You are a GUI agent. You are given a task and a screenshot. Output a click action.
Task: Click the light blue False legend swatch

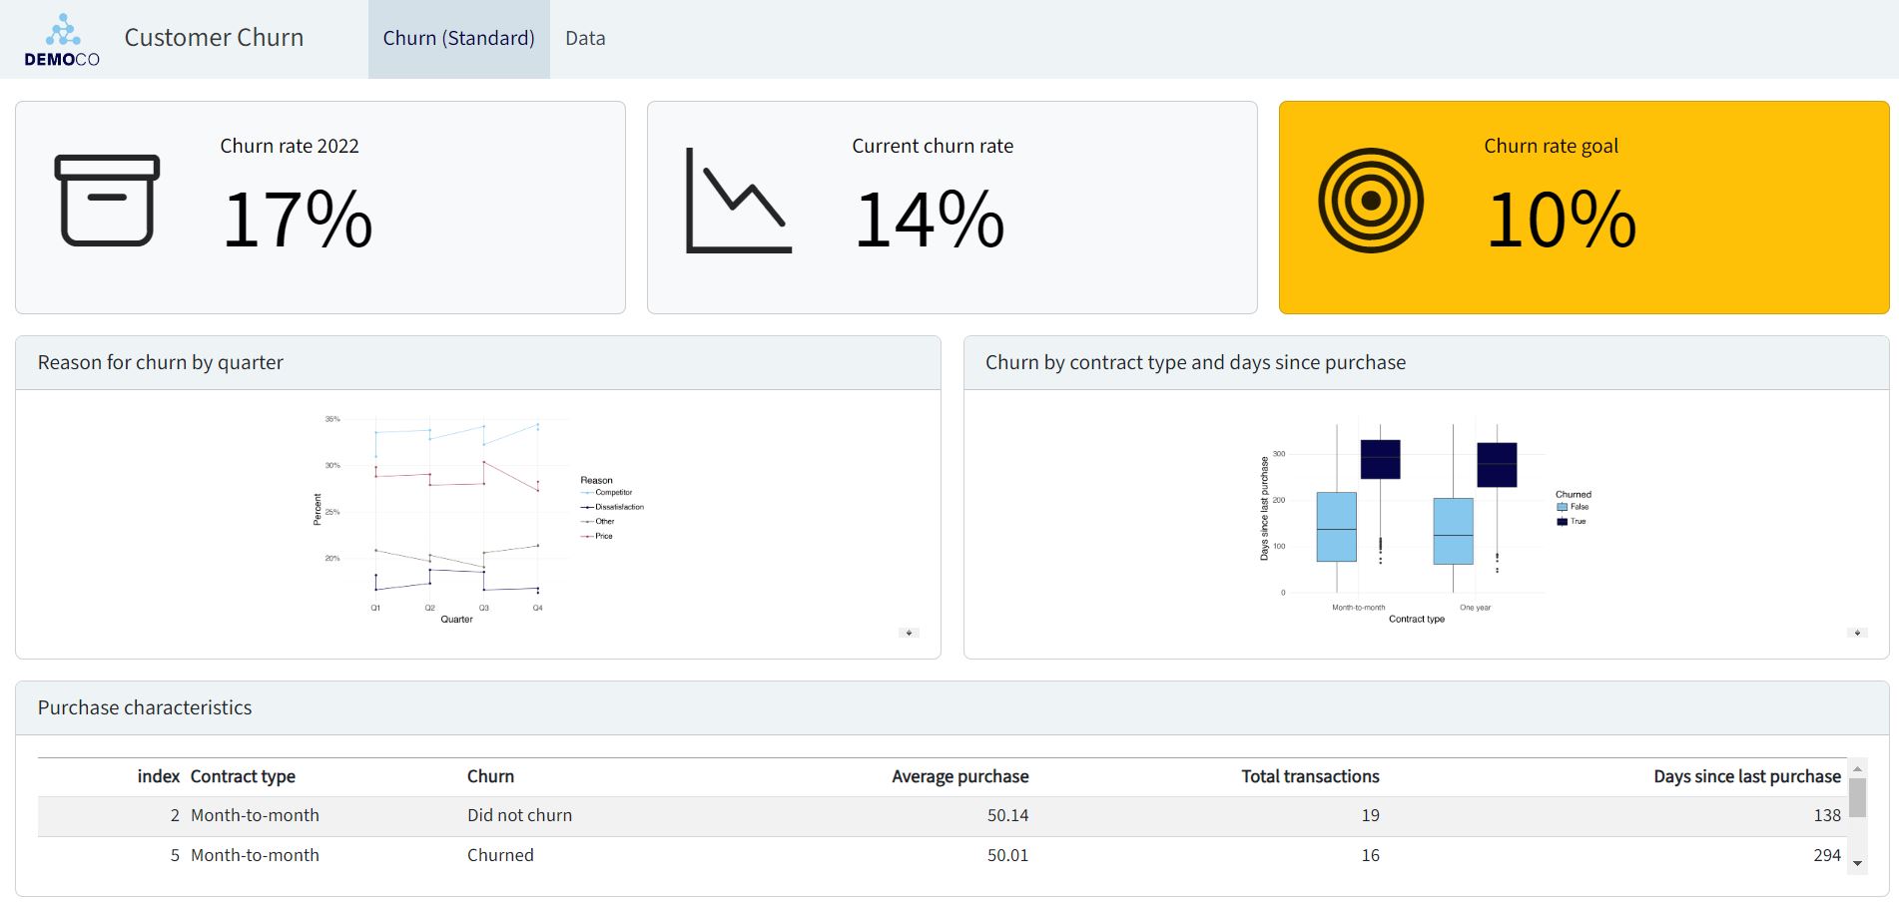1563,507
